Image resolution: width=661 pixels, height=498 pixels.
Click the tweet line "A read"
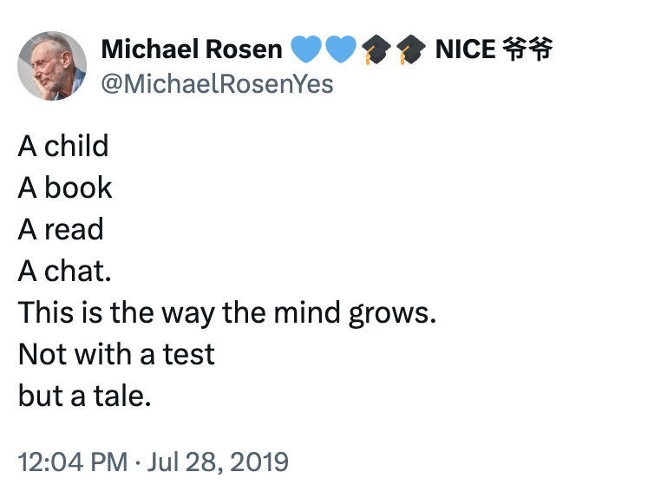pyautogui.click(x=61, y=229)
